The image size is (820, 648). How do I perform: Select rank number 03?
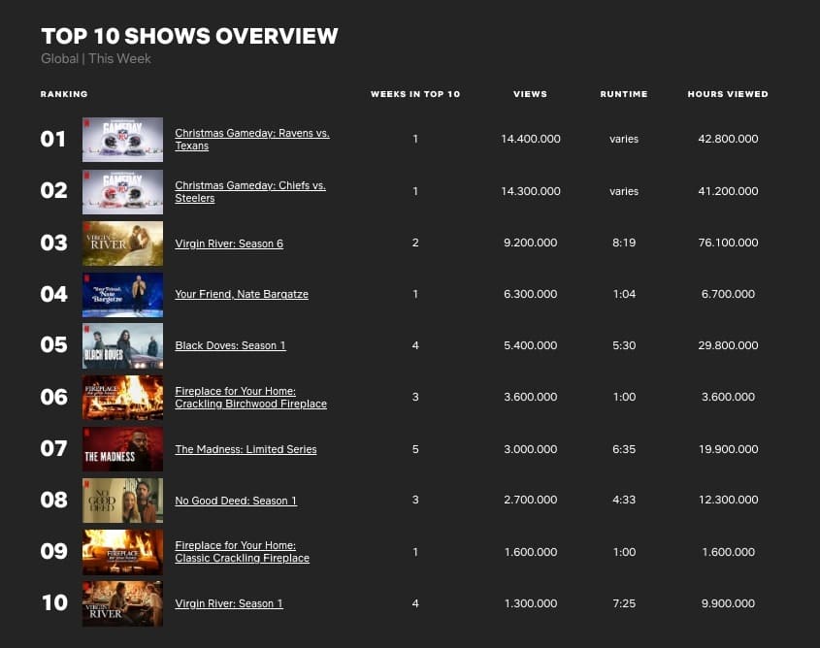[54, 243]
